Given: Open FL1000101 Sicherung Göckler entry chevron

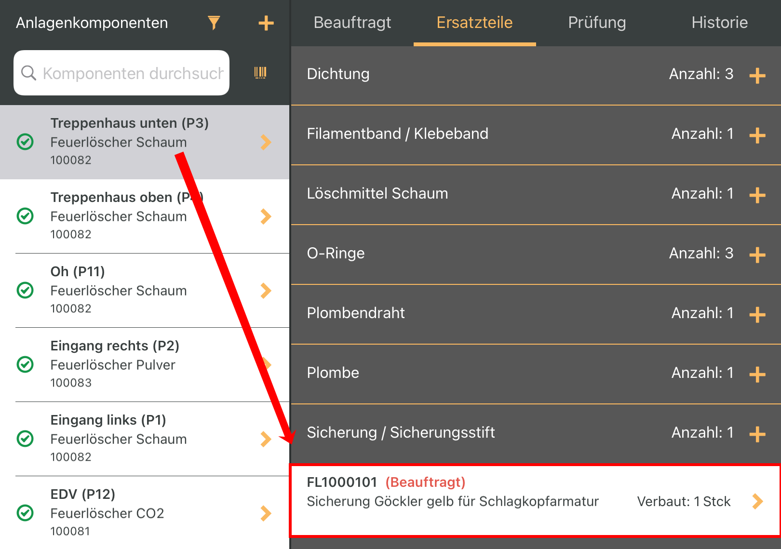Looking at the screenshot, I should point(758,501).
